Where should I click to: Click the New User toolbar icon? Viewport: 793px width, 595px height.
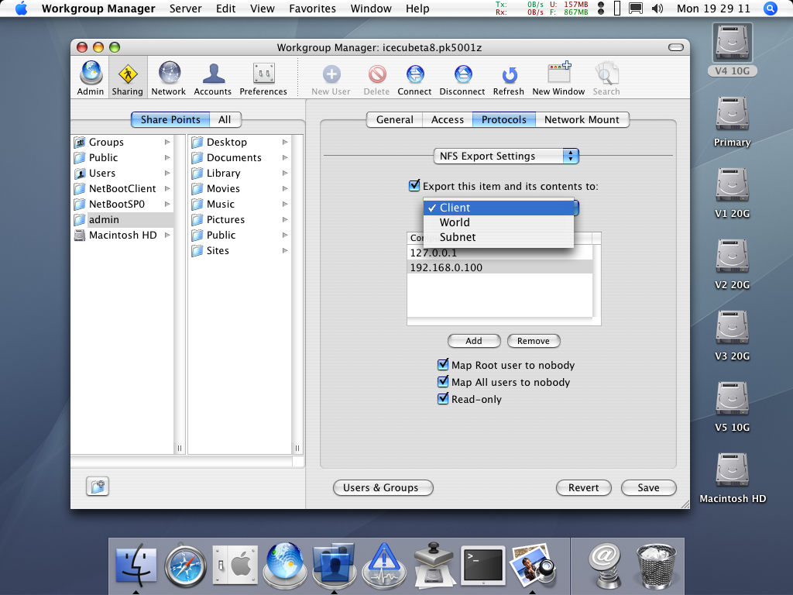pyautogui.click(x=331, y=80)
